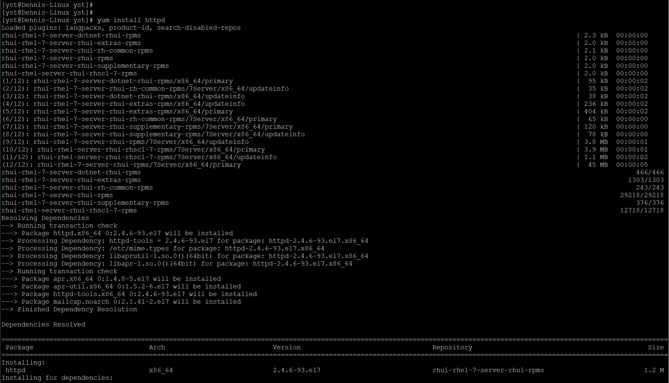
Task: Click the 'Package' column header
Action: coord(20,347)
